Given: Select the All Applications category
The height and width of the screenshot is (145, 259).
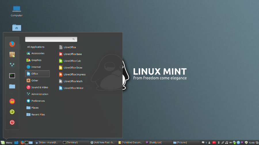Looking at the screenshot, I should [x=36, y=47].
